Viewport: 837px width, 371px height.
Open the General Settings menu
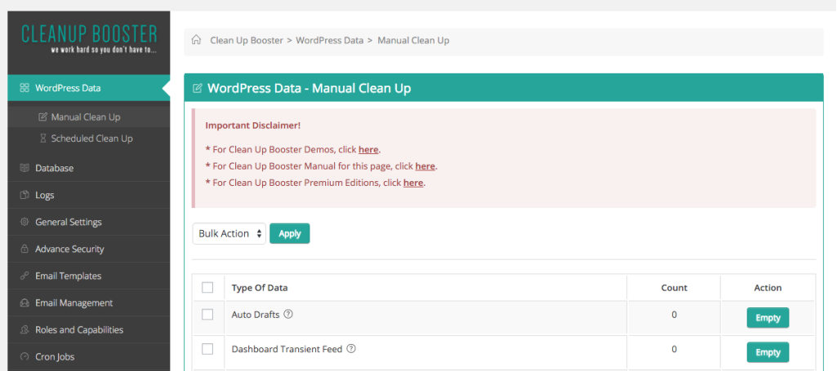89,222
